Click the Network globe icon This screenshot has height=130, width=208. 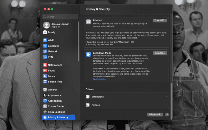point(45,51)
